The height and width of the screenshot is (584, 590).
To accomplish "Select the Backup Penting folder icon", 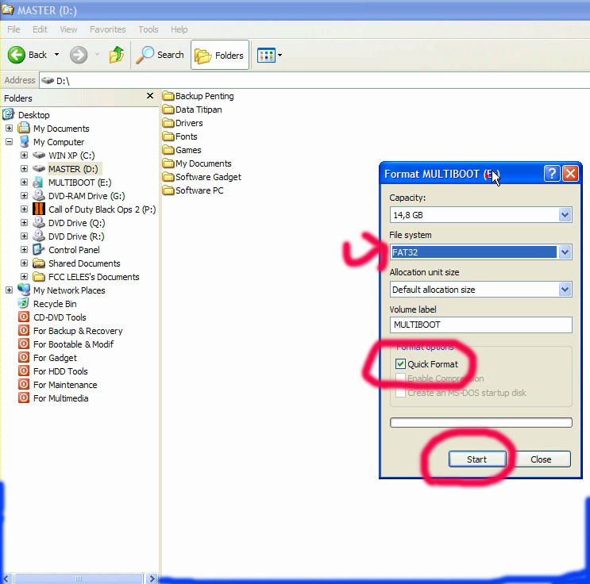I will (168, 96).
